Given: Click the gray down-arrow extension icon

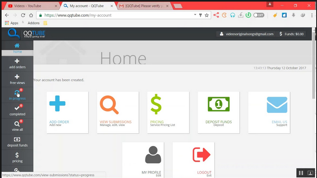Looking at the screenshot, I should coord(294,15).
